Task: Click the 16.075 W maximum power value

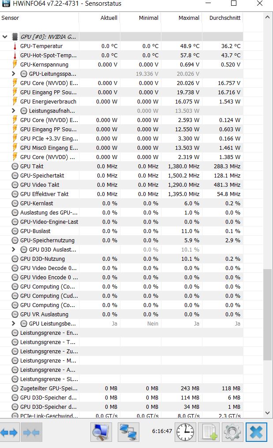Action: coord(187,101)
